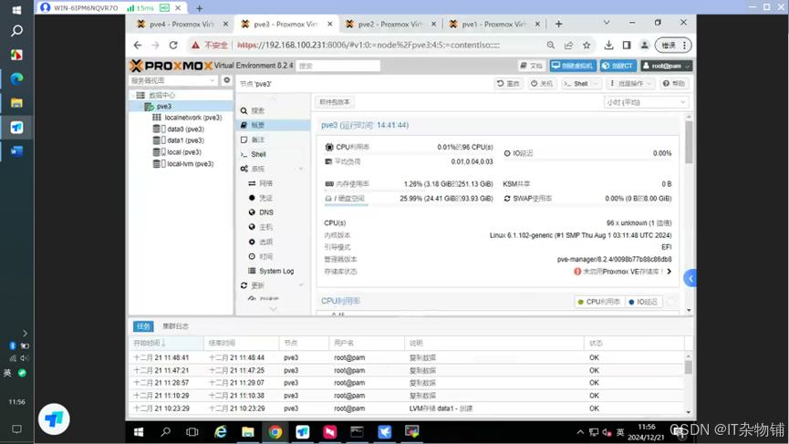Open browser profile icon

click(644, 46)
